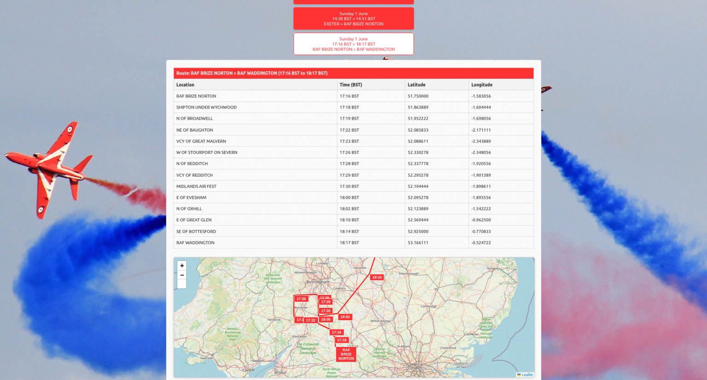
Task: Zoom out on the route map
Action: pos(182,275)
